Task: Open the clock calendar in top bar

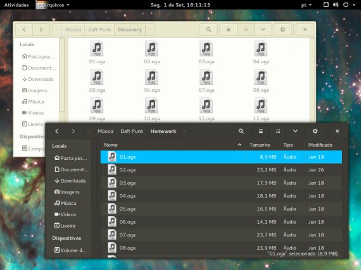Action: point(180,5)
